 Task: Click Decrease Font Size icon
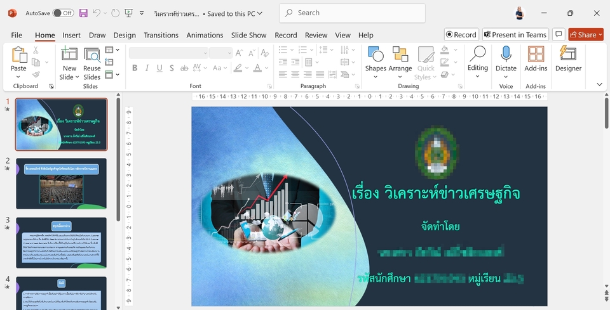pos(252,53)
